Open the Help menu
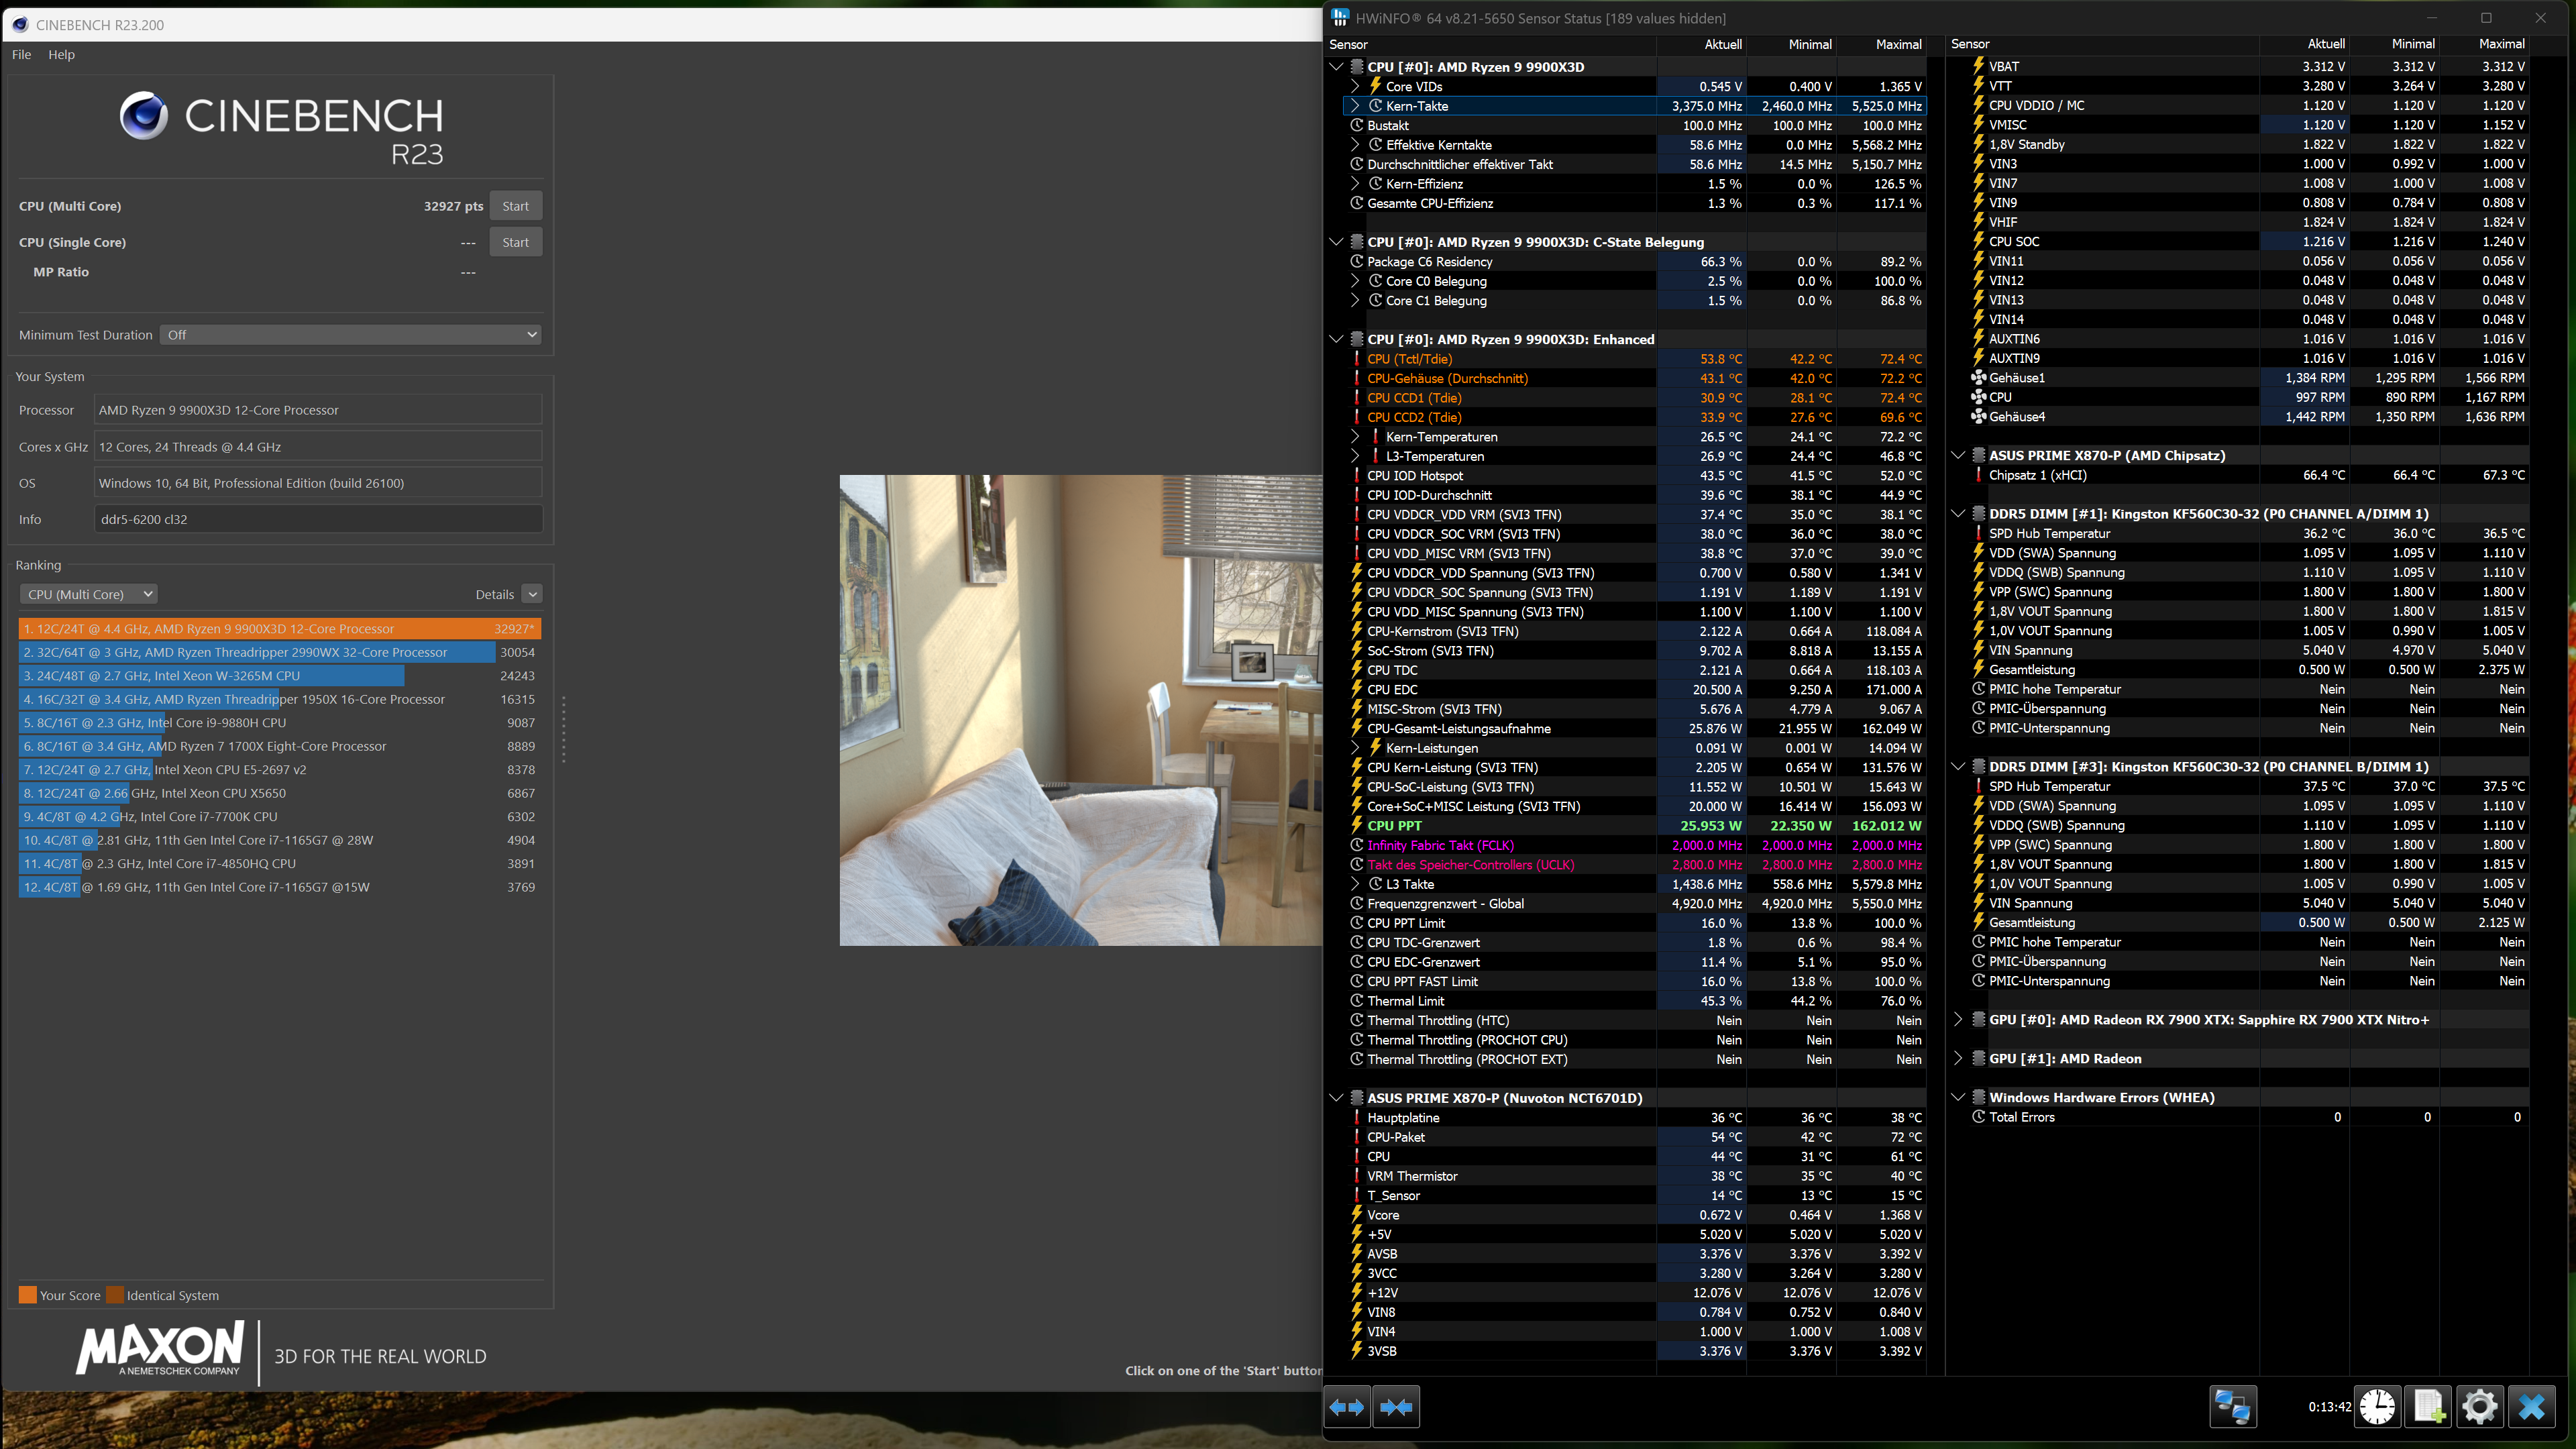 pos(61,55)
